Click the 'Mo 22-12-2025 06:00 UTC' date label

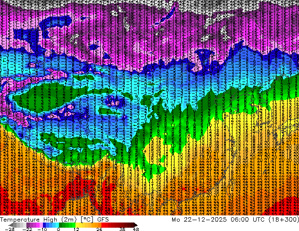[218, 220]
